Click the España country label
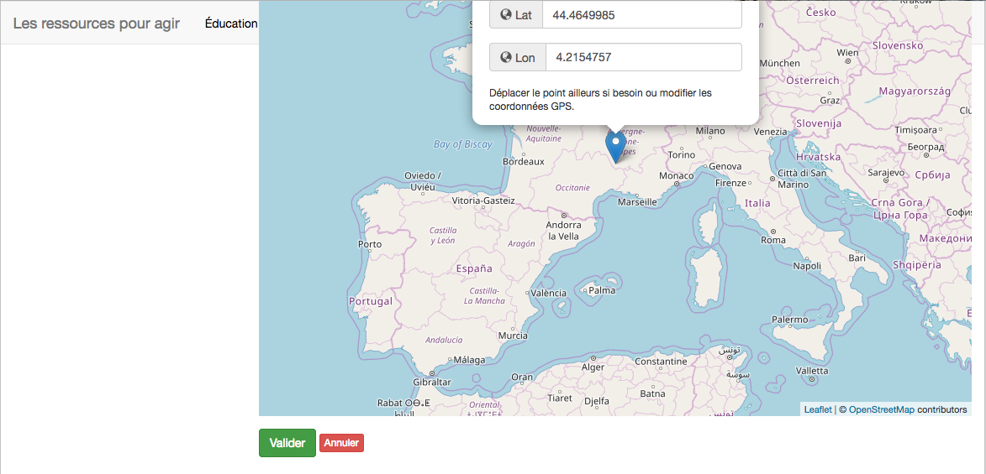This screenshot has height=474, width=986. pyautogui.click(x=474, y=268)
